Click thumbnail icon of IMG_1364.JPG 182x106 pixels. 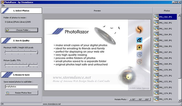point(156,34)
